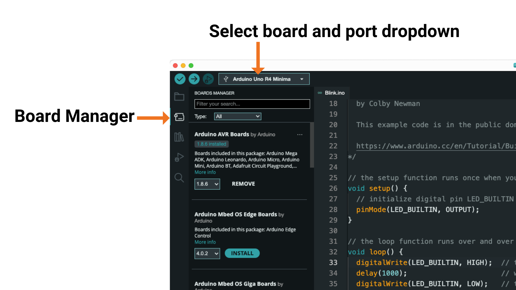Open More info for Arduino AVR Boards
The image size is (516, 290).
[205, 172]
